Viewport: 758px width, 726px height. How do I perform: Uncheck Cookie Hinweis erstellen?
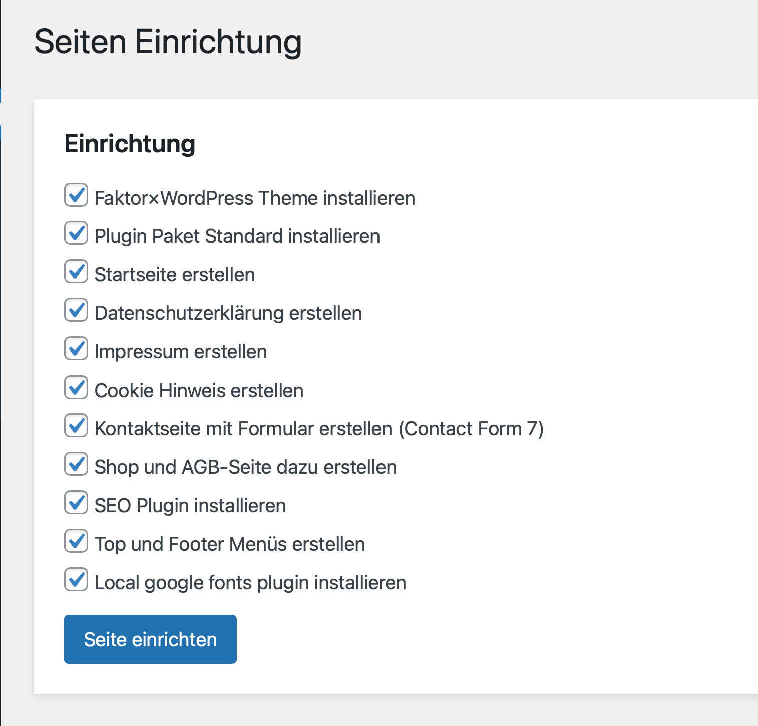click(x=76, y=388)
